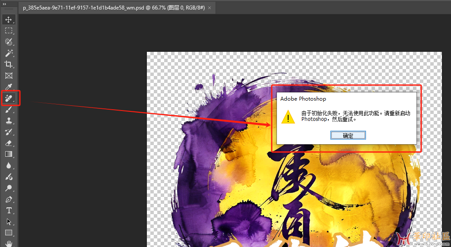The height and width of the screenshot is (247, 451).
Task: Select the Blur tool
Action: [9, 165]
